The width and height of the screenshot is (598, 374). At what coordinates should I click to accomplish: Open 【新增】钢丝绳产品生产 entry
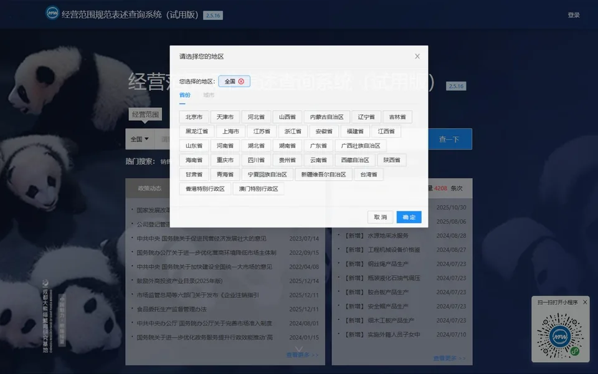[x=376, y=264]
